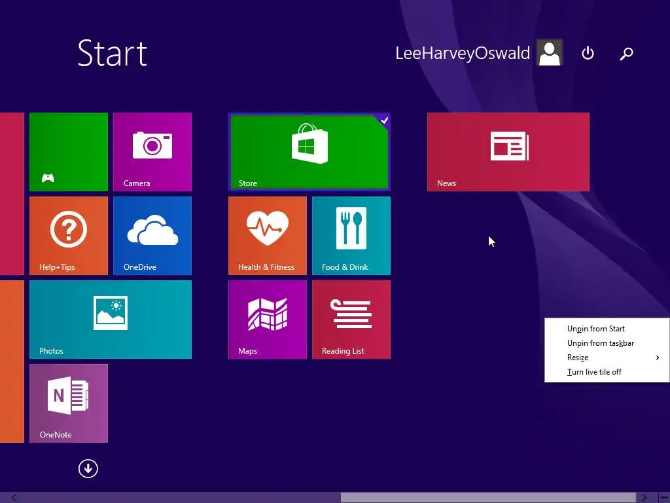This screenshot has height=503, width=670.
Task: Deselect the Store tile checkmark
Action: point(384,121)
